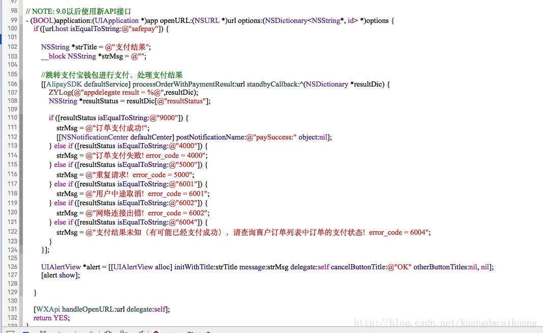
Task: Click the string "订单支付失败! error_code = 4000"
Action: coord(145,155)
